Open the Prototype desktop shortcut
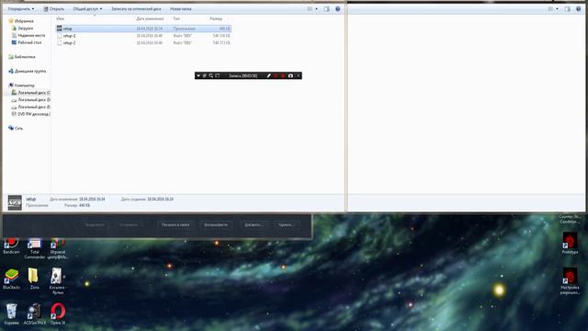588x331 pixels. [570, 244]
